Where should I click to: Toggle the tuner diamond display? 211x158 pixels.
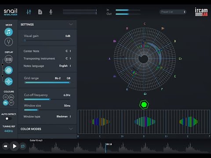click(9, 82)
